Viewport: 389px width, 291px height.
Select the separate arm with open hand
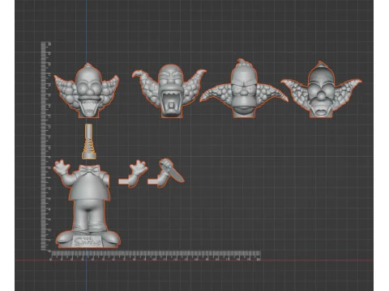point(133,174)
